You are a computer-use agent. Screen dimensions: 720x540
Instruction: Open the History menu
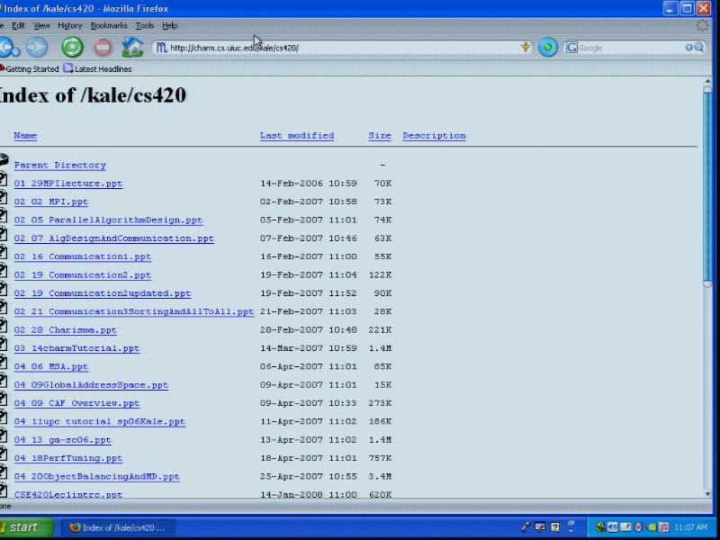[70, 26]
